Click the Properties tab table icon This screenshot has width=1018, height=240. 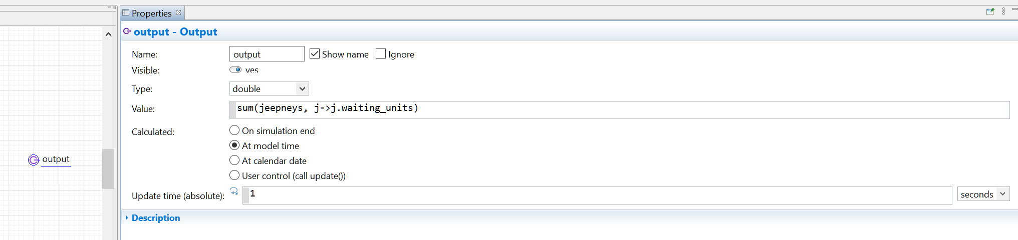pyautogui.click(x=126, y=13)
